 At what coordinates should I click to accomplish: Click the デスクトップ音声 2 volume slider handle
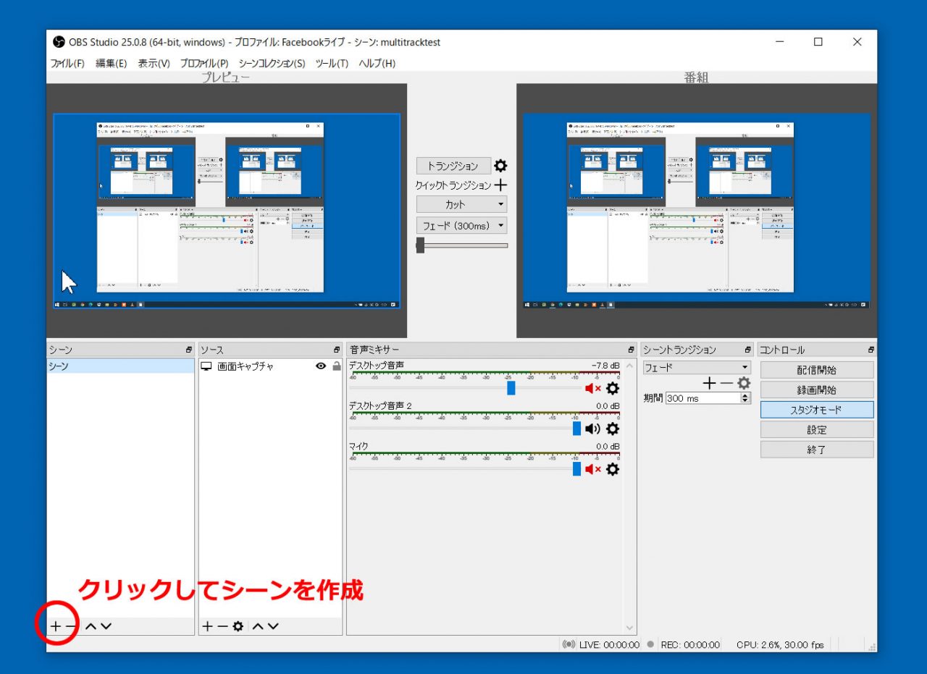pyautogui.click(x=576, y=429)
